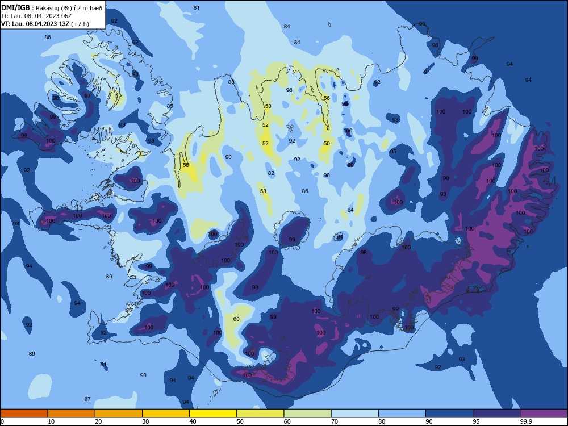
Task: Click the humidity value 82 on the map
Action: click(271, 173)
